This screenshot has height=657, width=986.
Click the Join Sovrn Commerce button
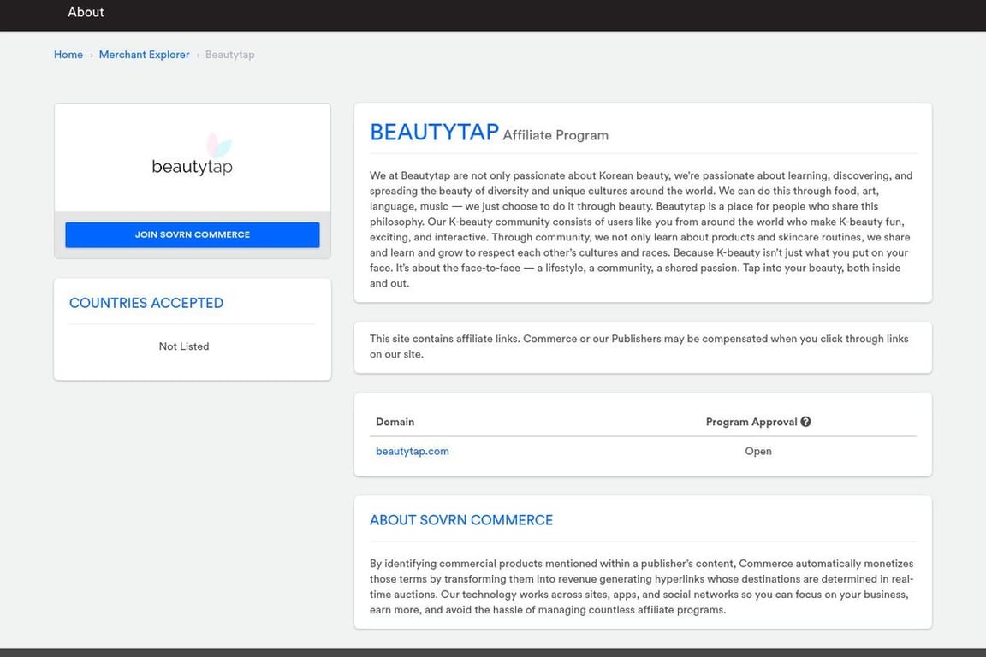click(x=193, y=234)
